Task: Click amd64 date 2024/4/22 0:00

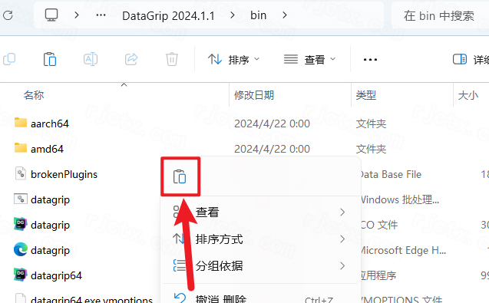Action: coord(272,149)
